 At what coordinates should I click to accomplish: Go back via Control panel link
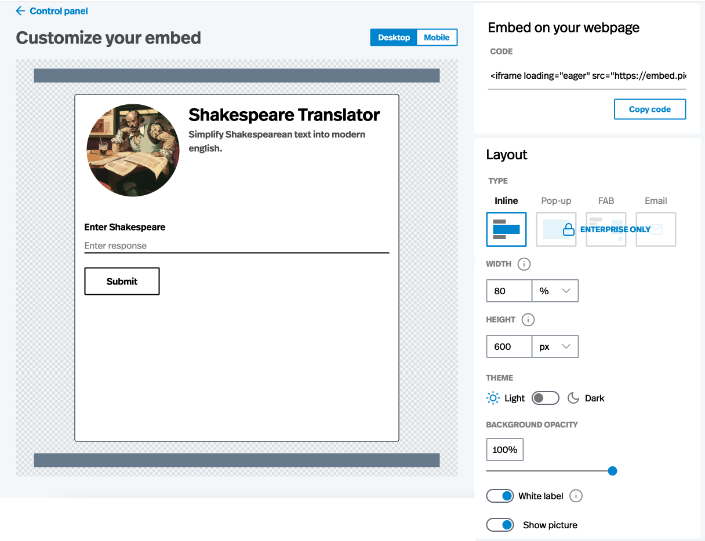tap(52, 11)
